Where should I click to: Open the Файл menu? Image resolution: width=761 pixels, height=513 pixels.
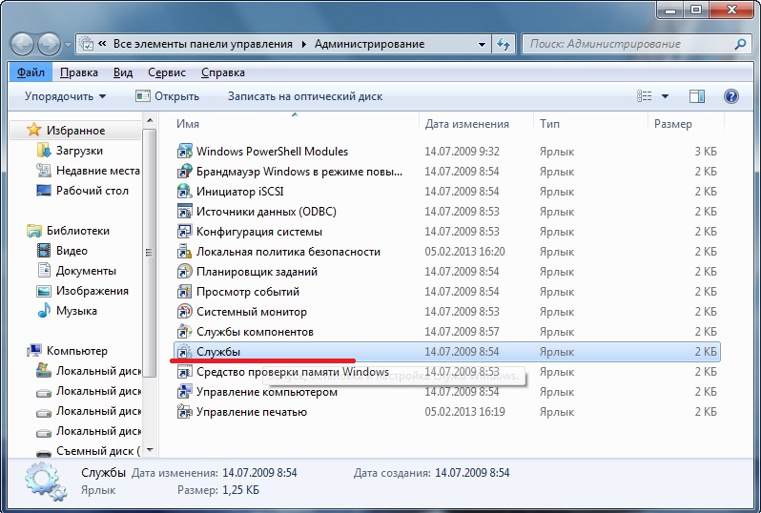[x=31, y=72]
